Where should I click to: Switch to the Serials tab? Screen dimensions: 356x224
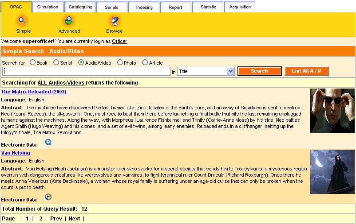coord(111,7)
